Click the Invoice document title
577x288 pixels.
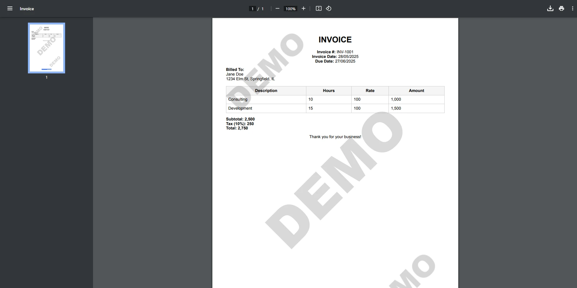point(27,9)
